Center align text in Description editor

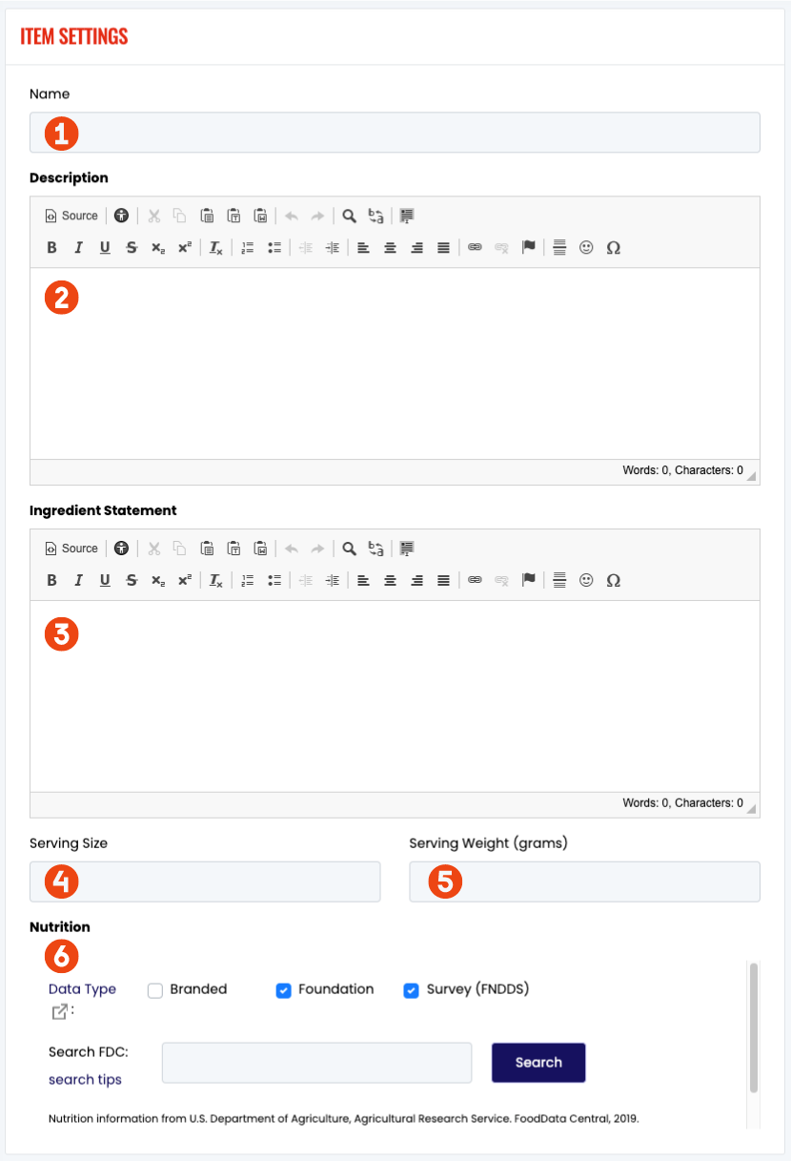coord(390,248)
